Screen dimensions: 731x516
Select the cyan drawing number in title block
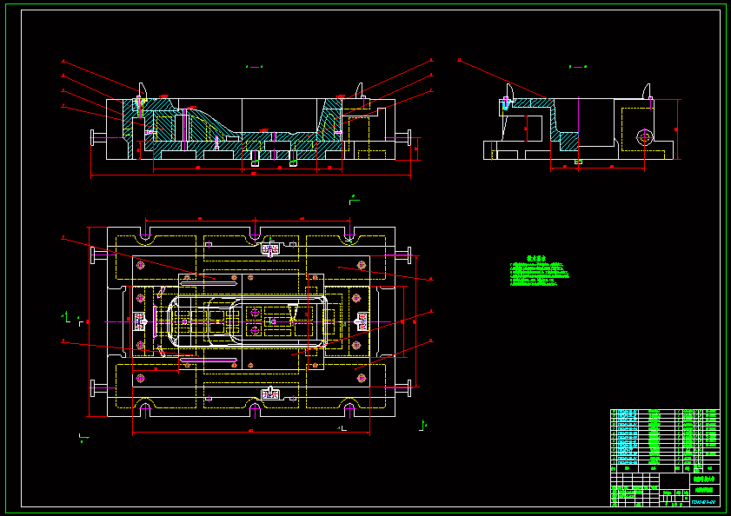pyautogui.click(x=703, y=502)
